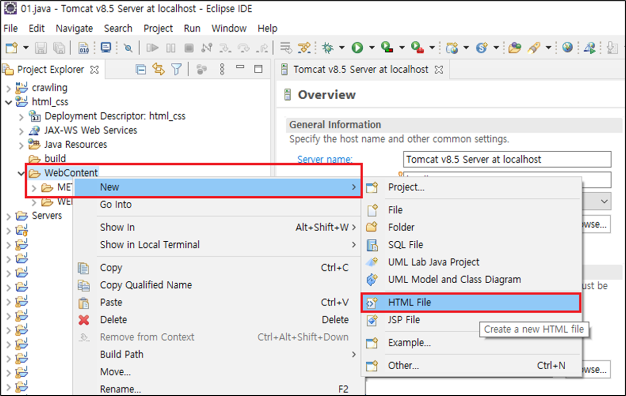Click Collapse All in Project Explorer
The height and width of the screenshot is (396, 626).
(x=141, y=69)
